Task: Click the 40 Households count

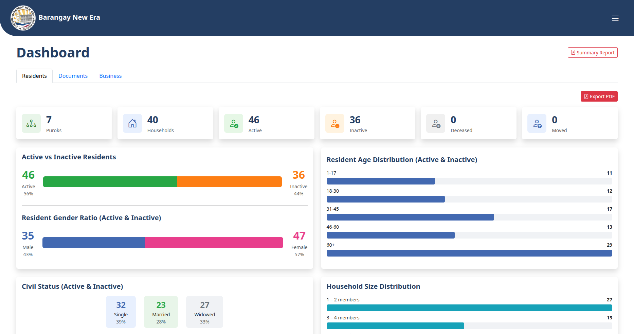Action: (x=153, y=120)
